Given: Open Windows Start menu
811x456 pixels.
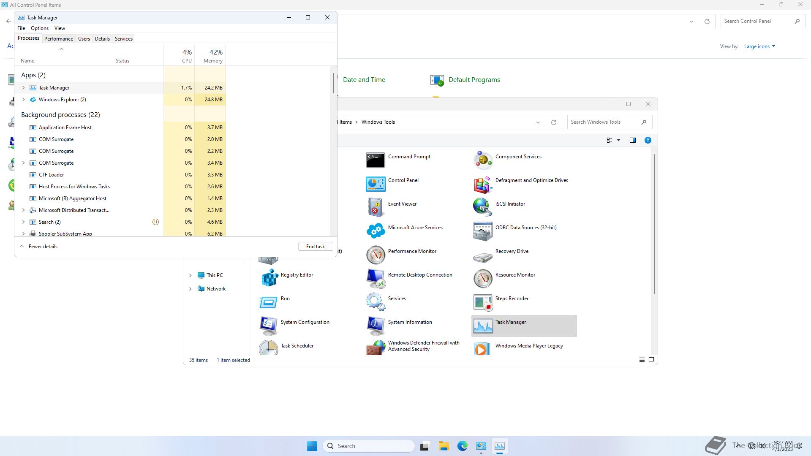Looking at the screenshot, I should coord(312,446).
